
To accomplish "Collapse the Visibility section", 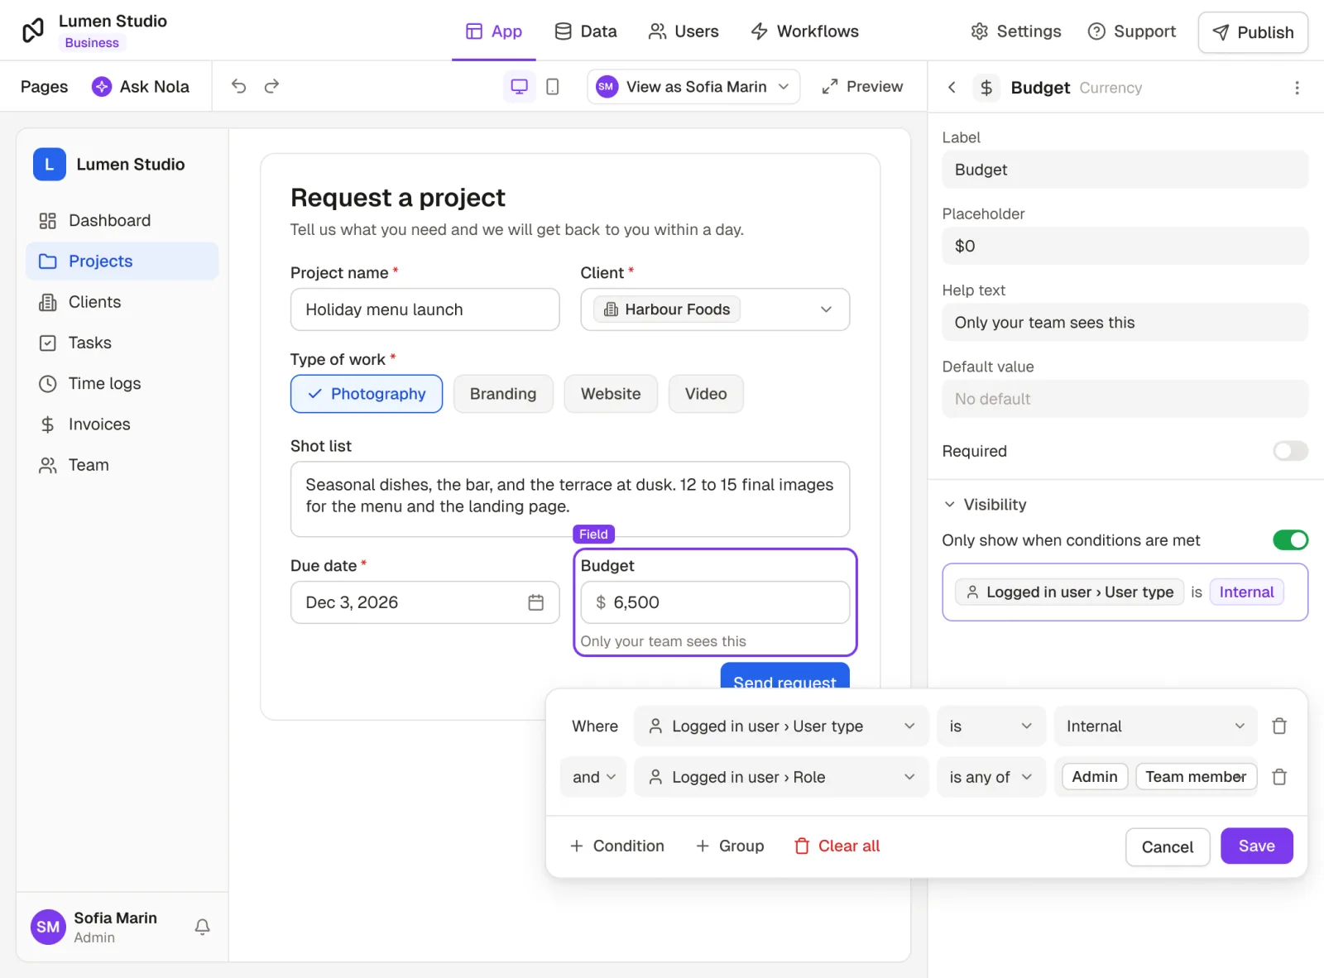I will click(x=985, y=505).
